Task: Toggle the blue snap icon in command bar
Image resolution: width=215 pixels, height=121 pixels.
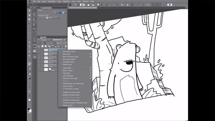Action: point(164,5)
